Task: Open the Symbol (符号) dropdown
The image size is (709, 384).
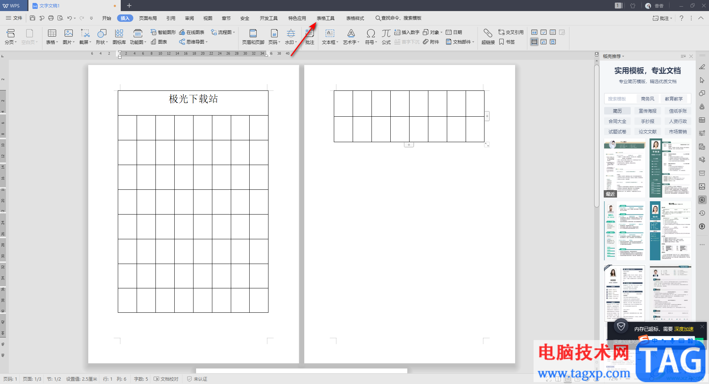Action: [x=371, y=42]
